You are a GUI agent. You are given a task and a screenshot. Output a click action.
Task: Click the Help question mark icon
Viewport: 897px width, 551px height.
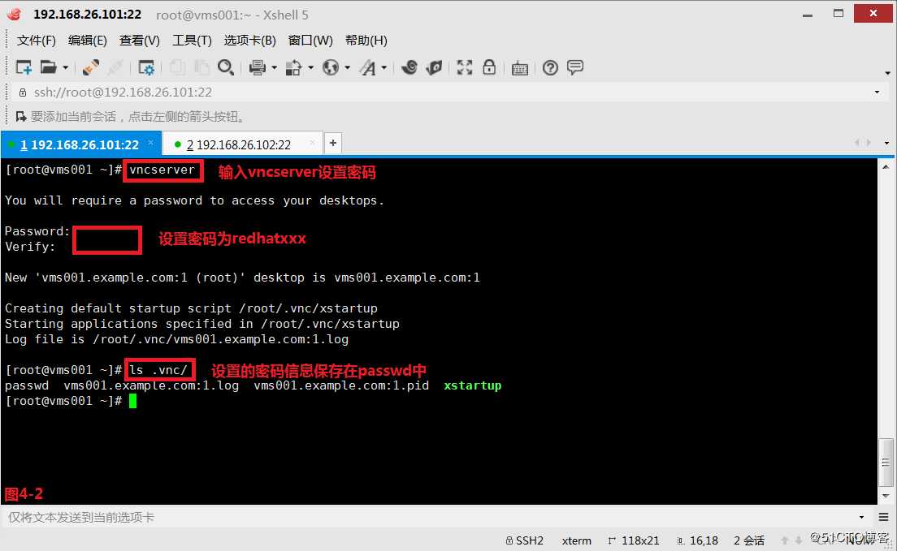point(550,67)
